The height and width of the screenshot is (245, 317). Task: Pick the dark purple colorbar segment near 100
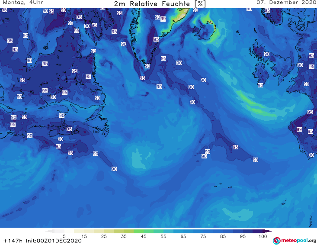pos(258,231)
